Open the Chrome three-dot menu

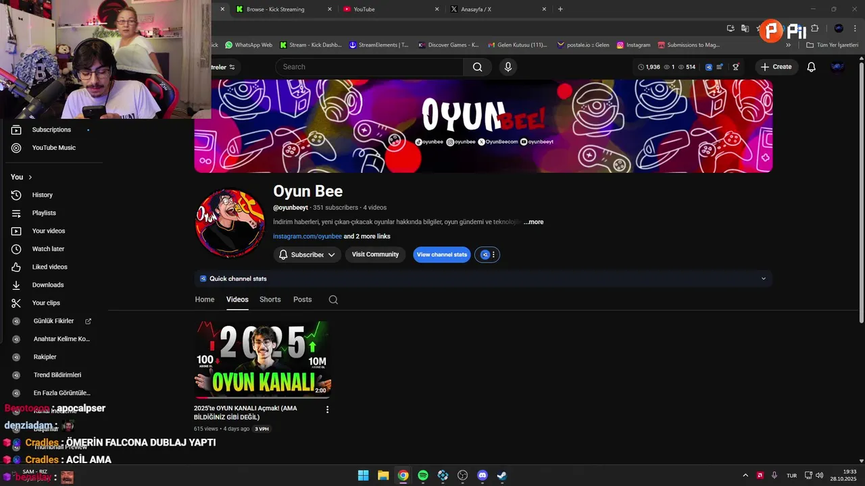point(855,28)
